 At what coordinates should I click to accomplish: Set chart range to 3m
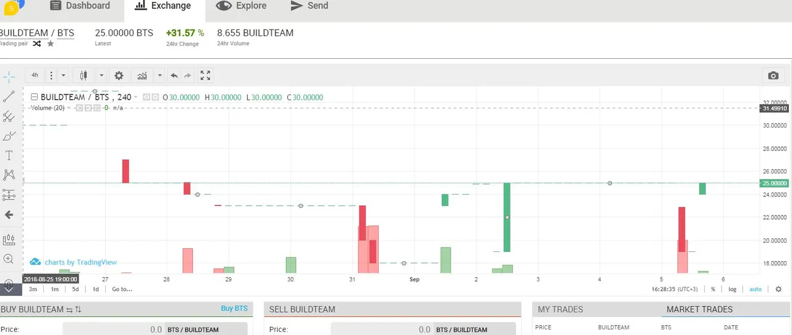(33, 289)
